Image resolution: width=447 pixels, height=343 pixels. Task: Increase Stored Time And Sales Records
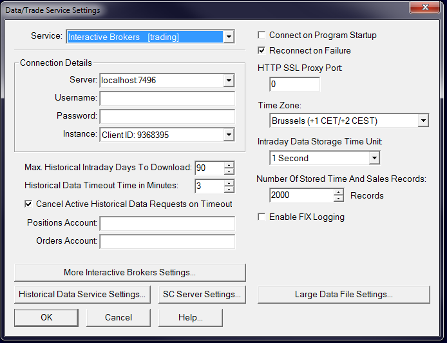click(339, 192)
